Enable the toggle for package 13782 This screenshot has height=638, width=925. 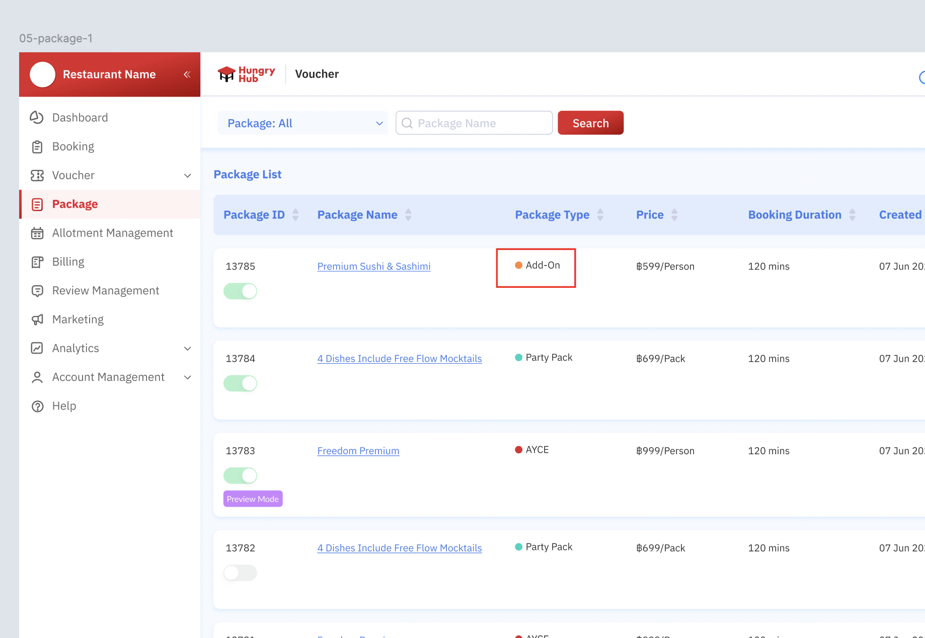[x=240, y=573]
